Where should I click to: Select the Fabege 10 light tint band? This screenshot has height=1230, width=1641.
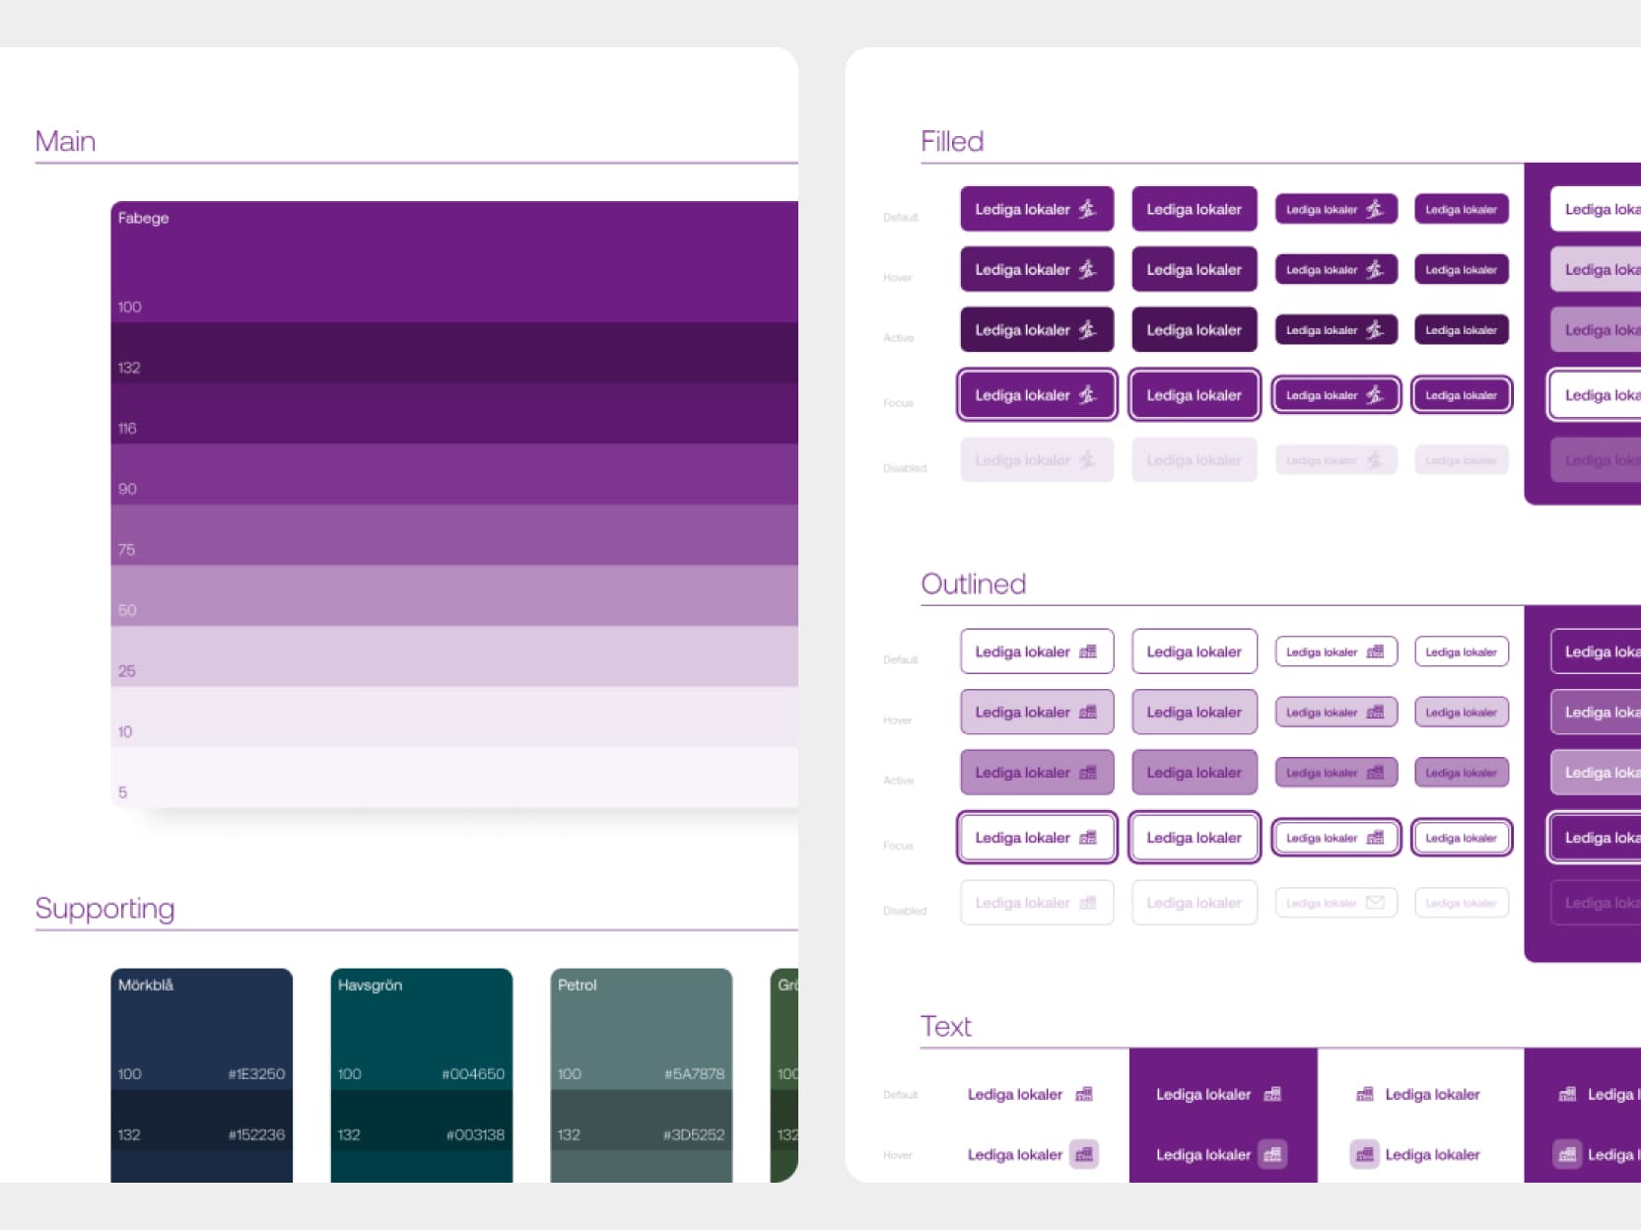tap(454, 717)
